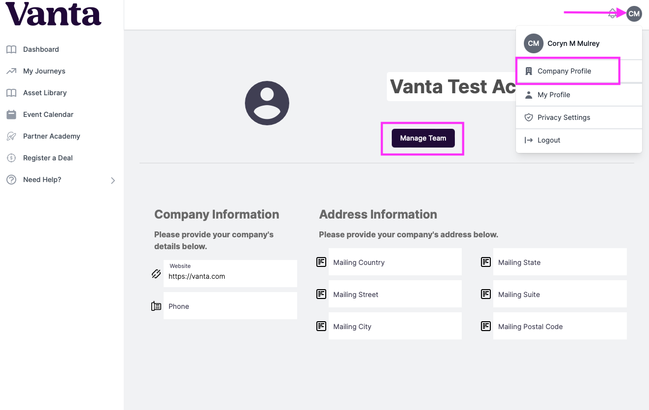The image size is (649, 410).
Task: Focus the Mailing Suite field
Action: tap(560, 294)
